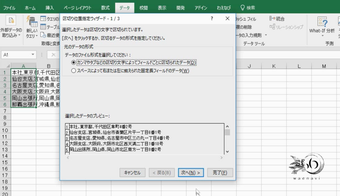
Task: Click cell A4 containing 大阪支店
Action: 24,92
